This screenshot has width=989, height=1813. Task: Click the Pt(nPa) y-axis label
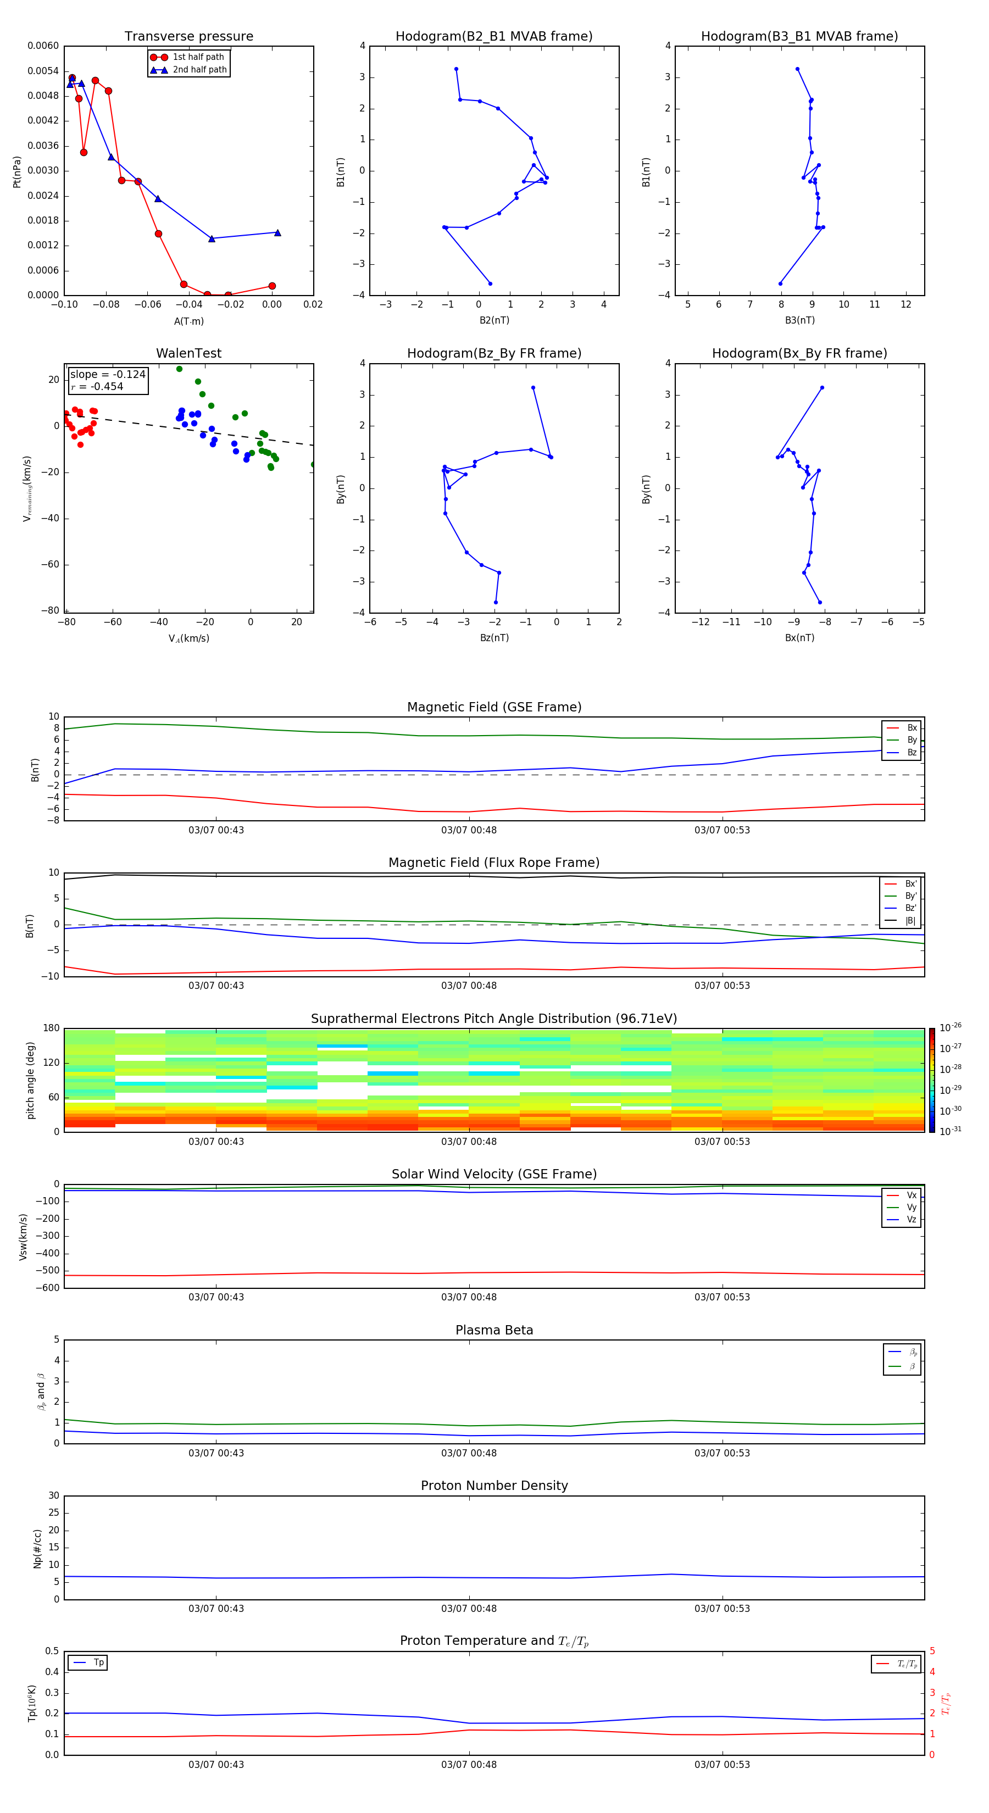coord(17,172)
